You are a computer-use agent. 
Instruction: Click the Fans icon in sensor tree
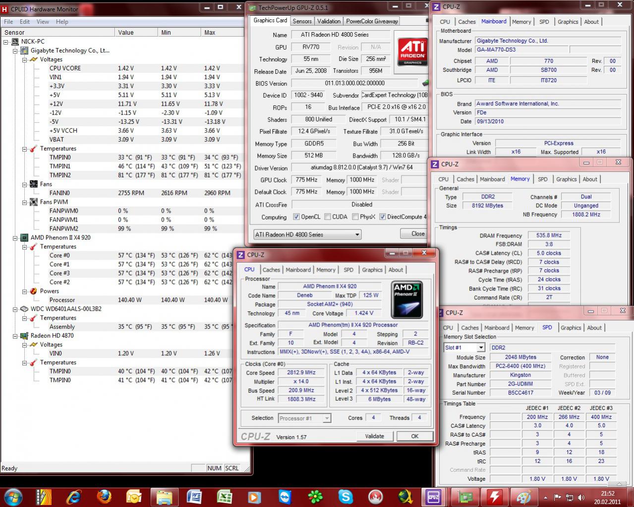[34, 184]
